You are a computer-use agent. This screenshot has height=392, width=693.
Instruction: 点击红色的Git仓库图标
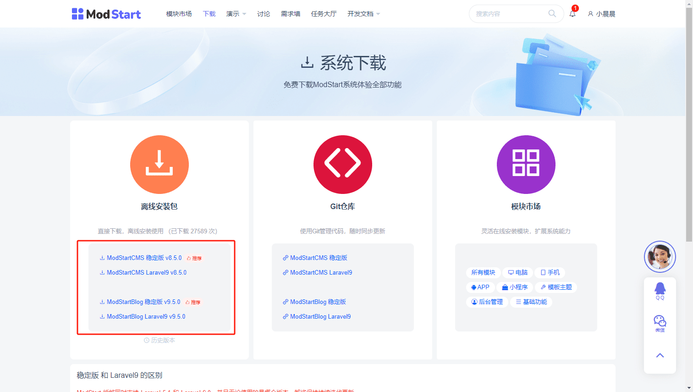[342, 164]
